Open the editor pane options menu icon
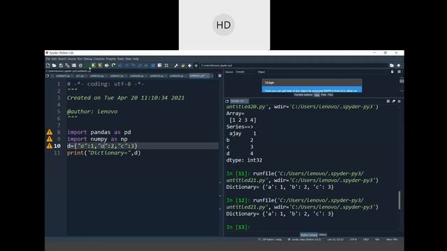Image resolution: width=447 pixels, height=251 pixels. coord(220,76)
